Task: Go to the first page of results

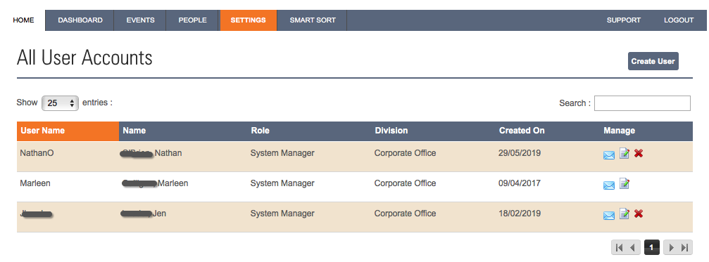Action: [x=619, y=247]
